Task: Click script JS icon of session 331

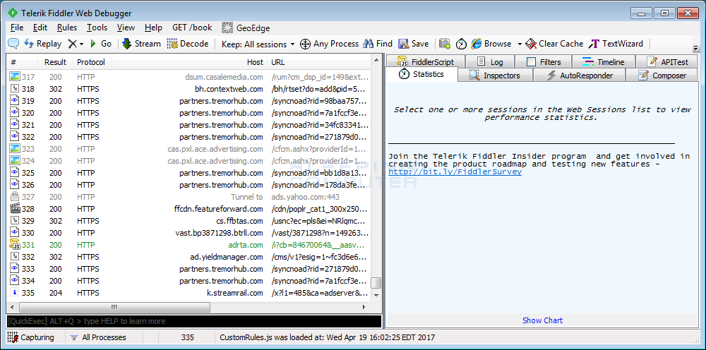Action: tap(15, 245)
